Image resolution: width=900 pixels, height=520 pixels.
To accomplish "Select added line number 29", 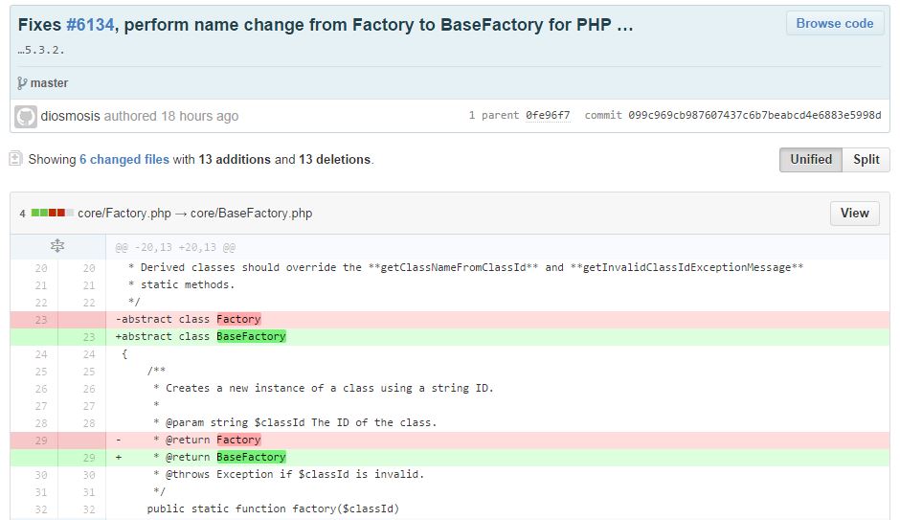I will tap(89, 458).
